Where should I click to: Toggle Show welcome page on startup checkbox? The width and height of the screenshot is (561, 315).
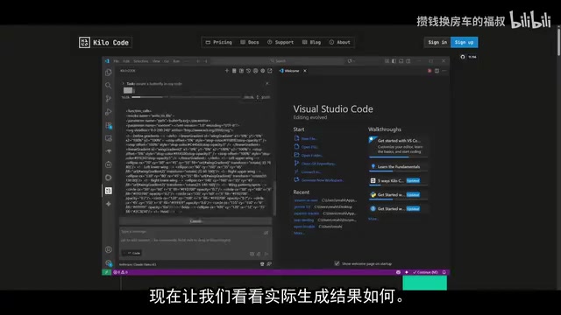(x=337, y=263)
